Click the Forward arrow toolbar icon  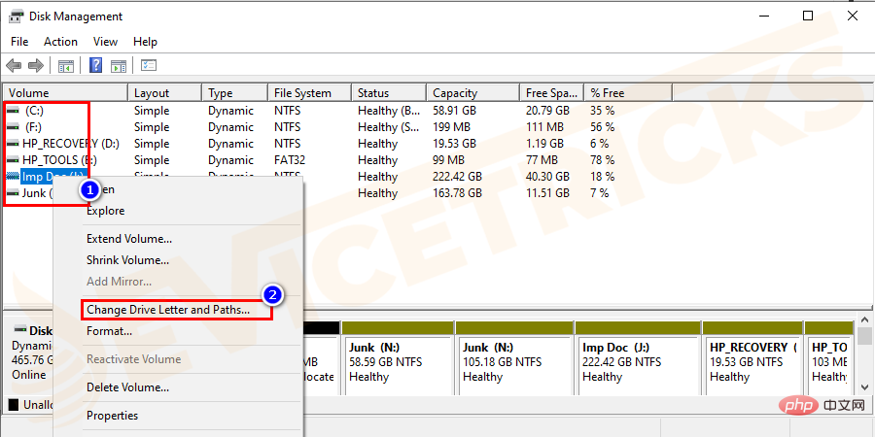(36, 66)
